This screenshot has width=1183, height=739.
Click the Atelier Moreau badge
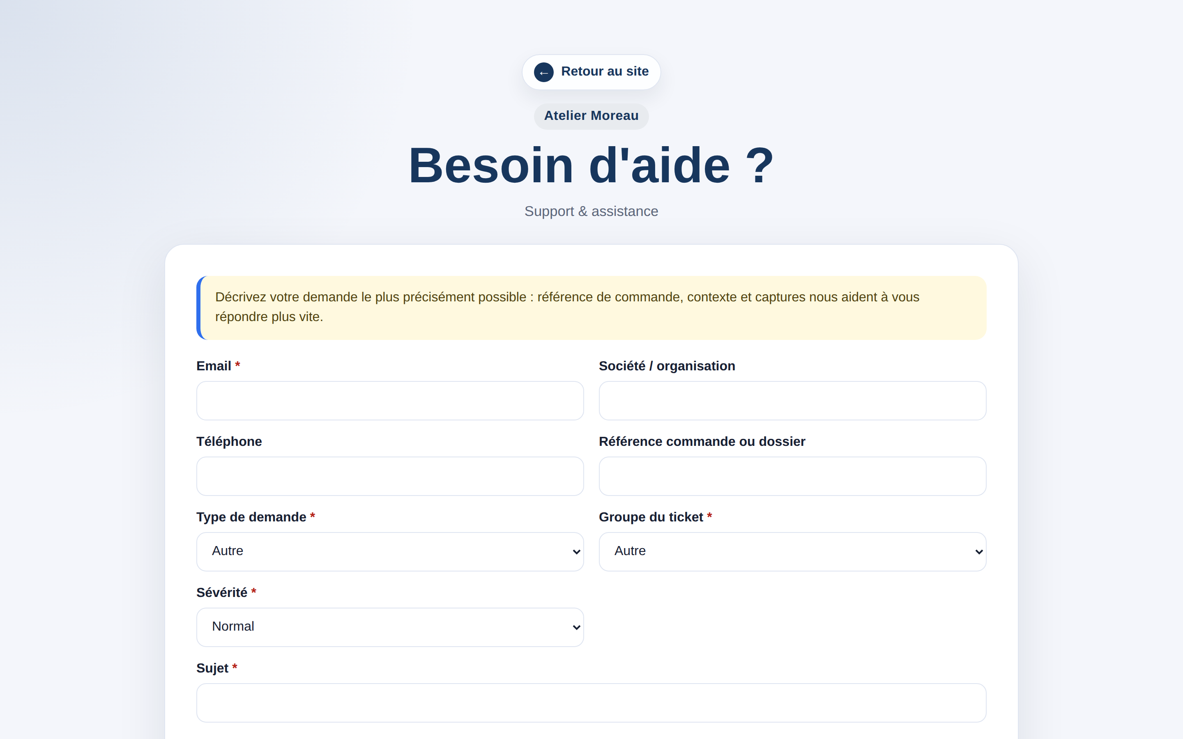(x=591, y=116)
